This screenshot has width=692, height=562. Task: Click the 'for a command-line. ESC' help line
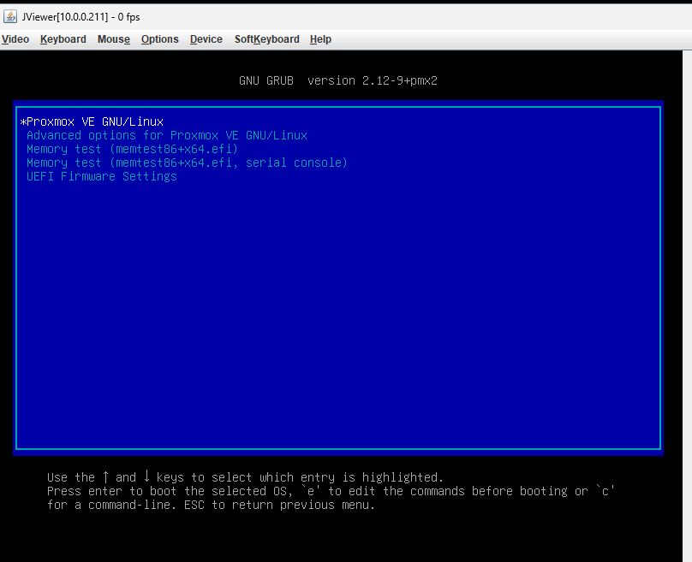[x=211, y=505]
